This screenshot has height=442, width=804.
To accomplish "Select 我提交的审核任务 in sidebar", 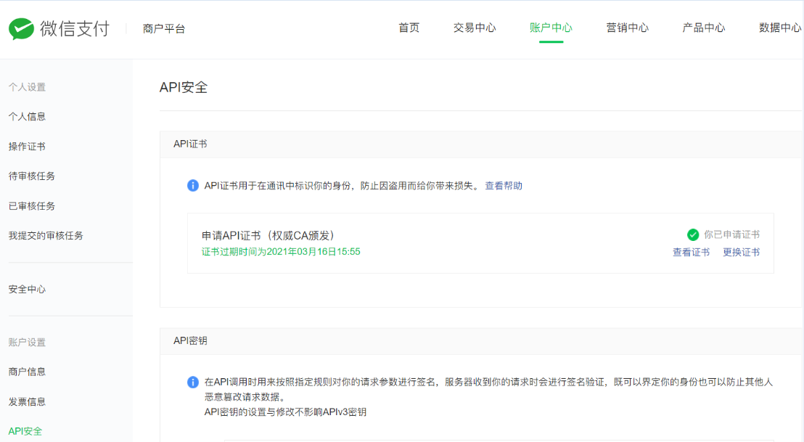I will pos(46,236).
